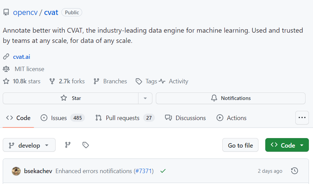The height and width of the screenshot is (184, 313).
Task: Open the cvat repository name link
Action: click(x=51, y=12)
